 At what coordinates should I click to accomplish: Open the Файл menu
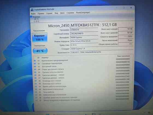33,14
